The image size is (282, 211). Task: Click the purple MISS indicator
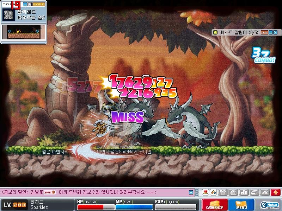coord(128,117)
